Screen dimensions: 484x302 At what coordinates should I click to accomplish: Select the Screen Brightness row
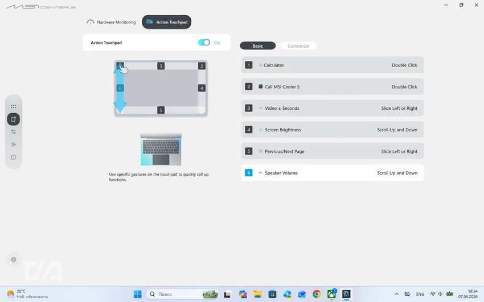[x=332, y=130]
